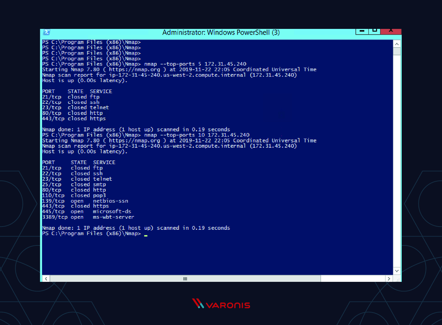Click the final 'Nmap done' summary line
This screenshot has height=325, width=442.
point(136,228)
